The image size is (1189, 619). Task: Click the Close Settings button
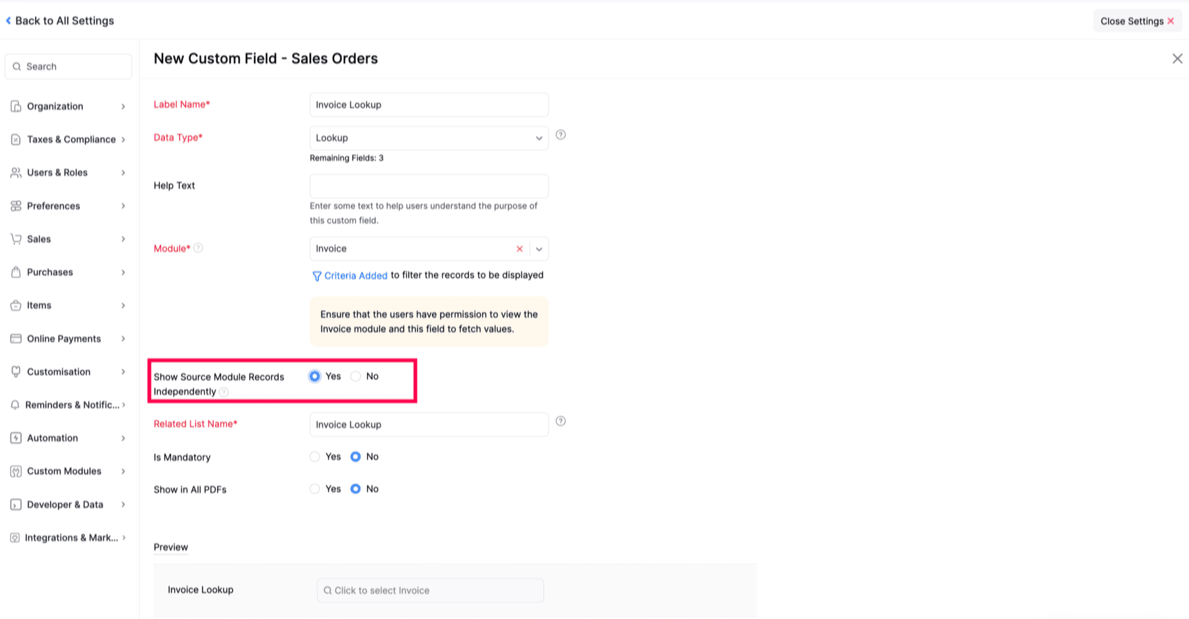tap(1137, 21)
